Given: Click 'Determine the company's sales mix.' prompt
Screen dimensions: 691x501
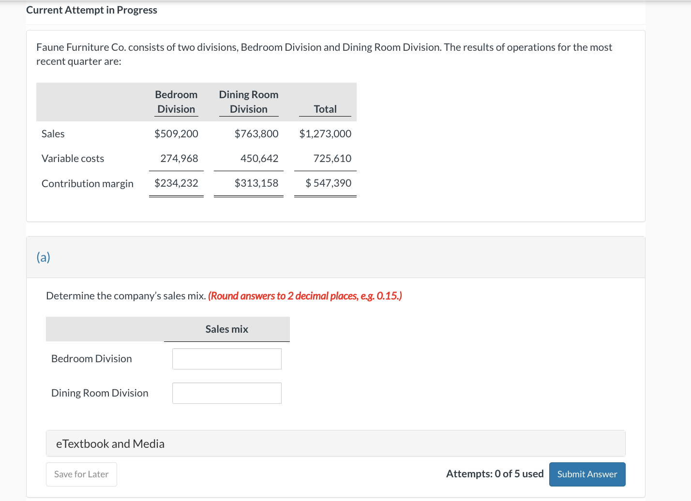Looking at the screenshot, I should [126, 296].
